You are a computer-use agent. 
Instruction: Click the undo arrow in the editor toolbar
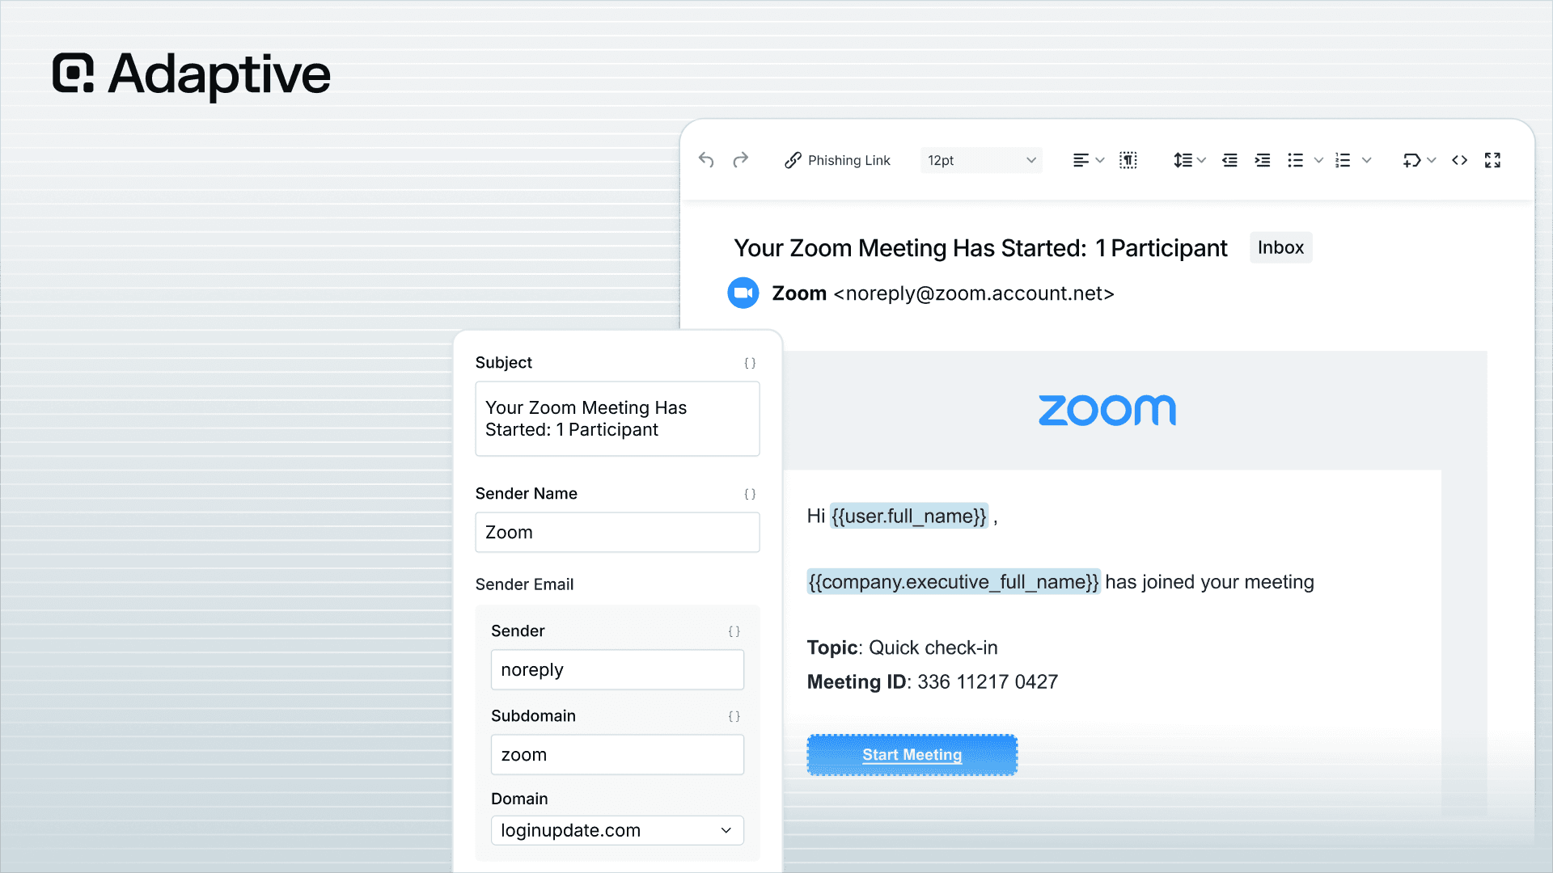(x=706, y=160)
